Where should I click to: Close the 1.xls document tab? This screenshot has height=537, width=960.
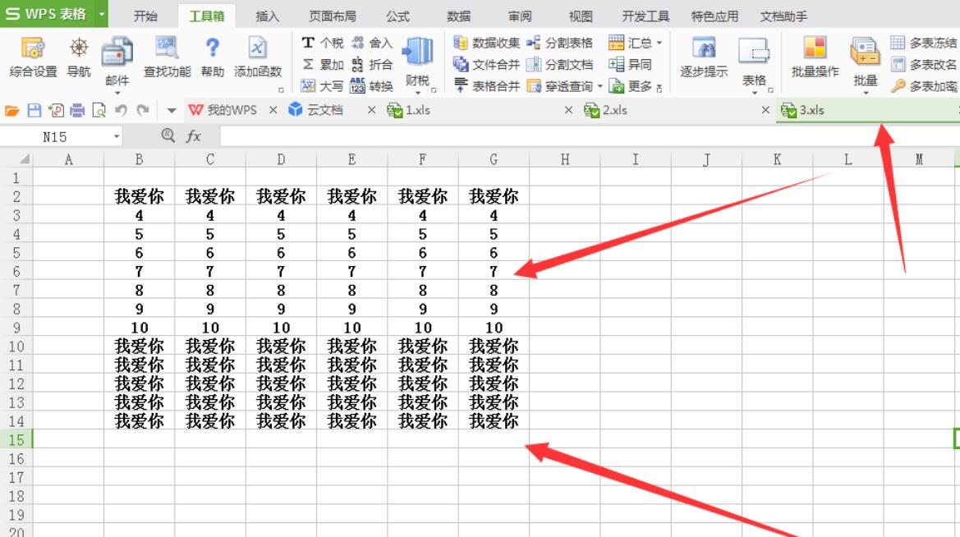[569, 110]
